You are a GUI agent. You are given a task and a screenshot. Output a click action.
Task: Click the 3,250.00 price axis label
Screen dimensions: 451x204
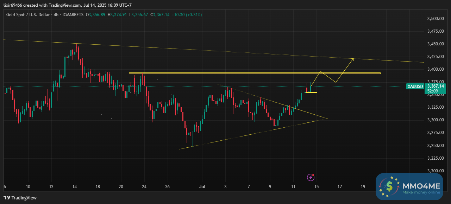tap(435, 145)
